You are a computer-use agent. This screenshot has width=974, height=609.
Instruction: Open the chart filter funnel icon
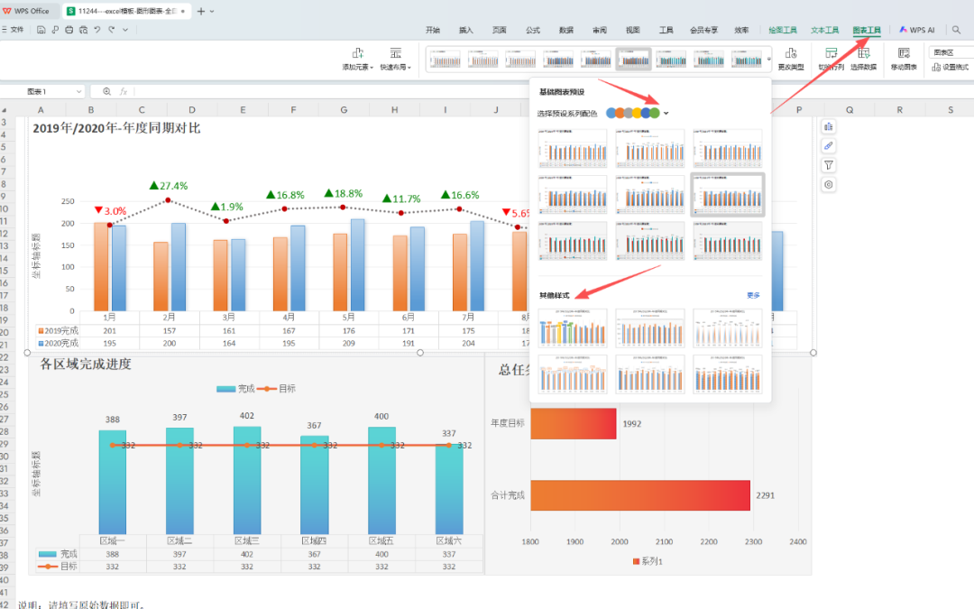pos(829,165)
